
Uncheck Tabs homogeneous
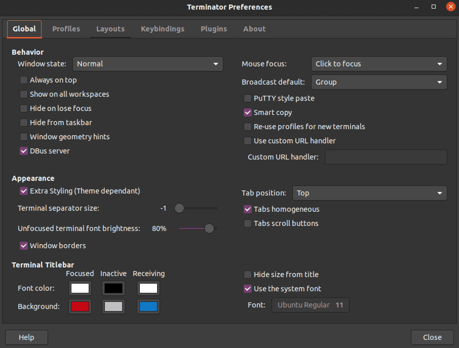click(x=247, y=209)
